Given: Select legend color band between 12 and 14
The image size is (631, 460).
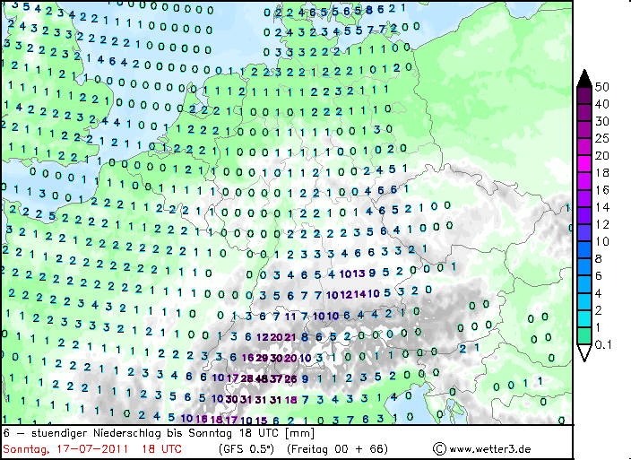Looking at the screenshot, I should click(584, 216).
